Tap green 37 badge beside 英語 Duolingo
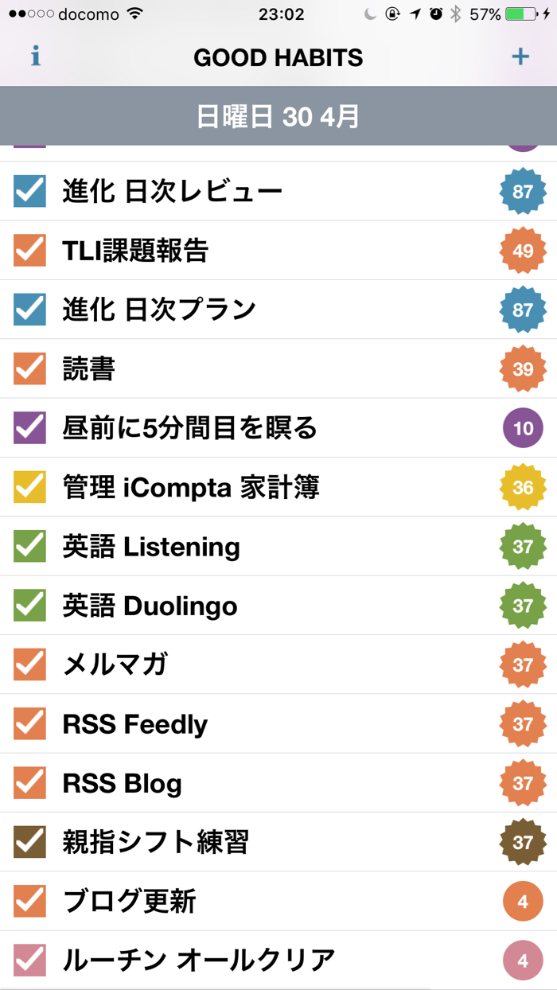557x990 pixels. tap(523, 606)
